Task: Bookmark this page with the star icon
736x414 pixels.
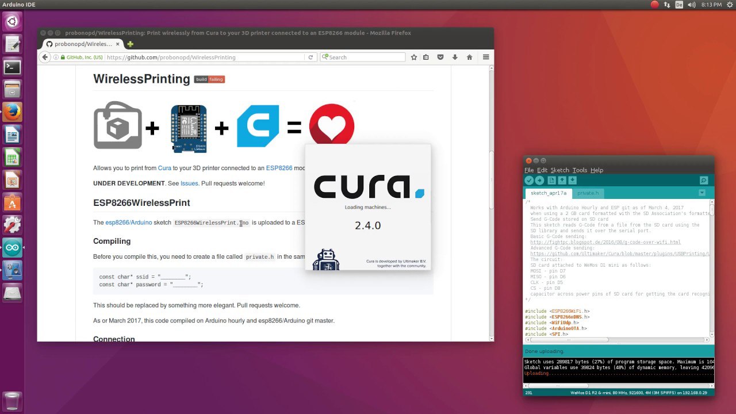Action: coord(413,57)
